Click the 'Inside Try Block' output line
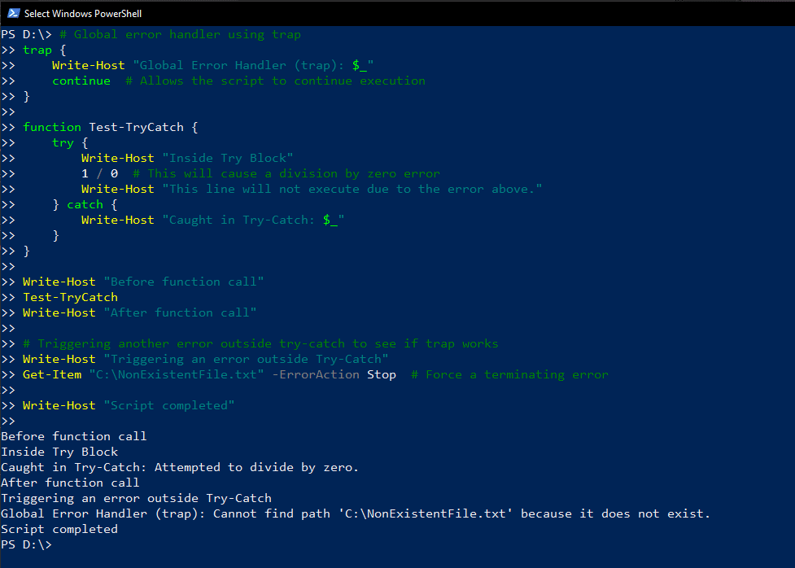This screenshot has height=568, width=795. point(59,452)
